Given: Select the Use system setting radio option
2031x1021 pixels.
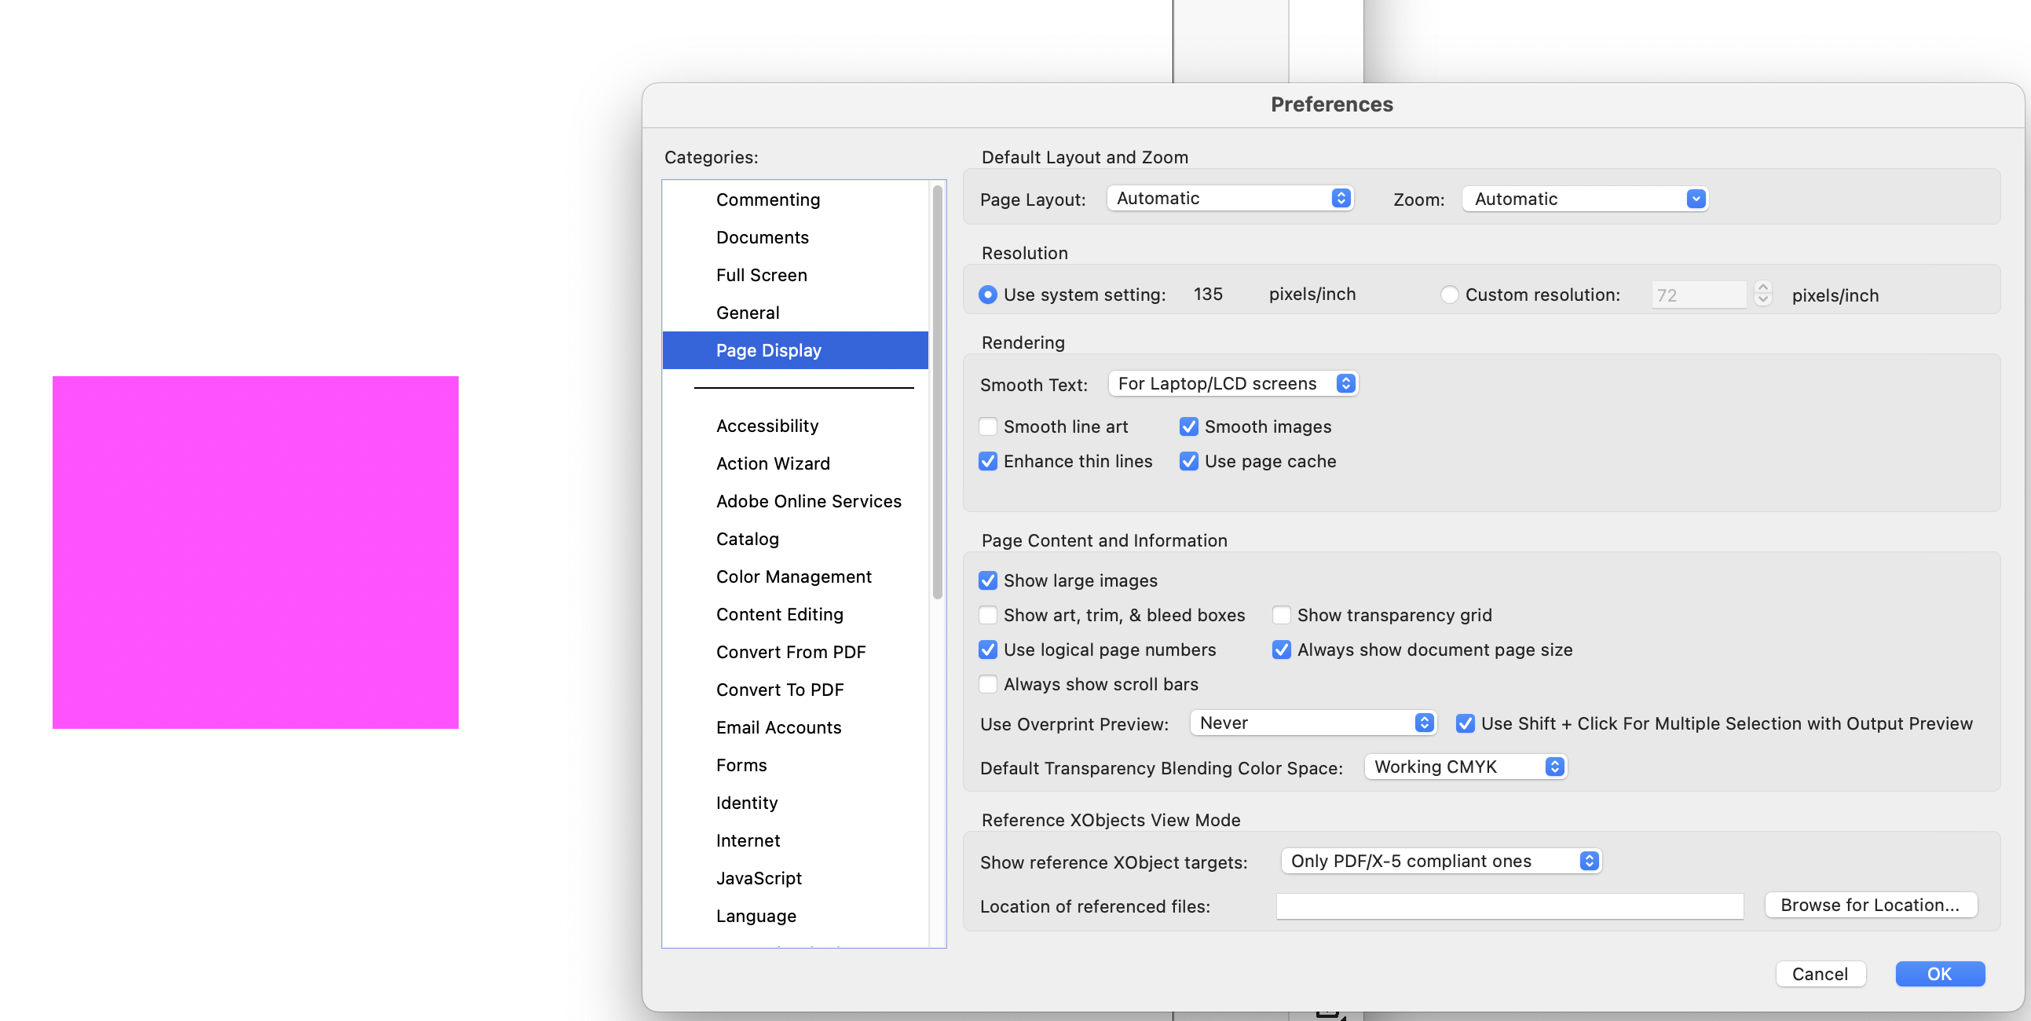Looking at the screenshot, I should tap(987, 293).
